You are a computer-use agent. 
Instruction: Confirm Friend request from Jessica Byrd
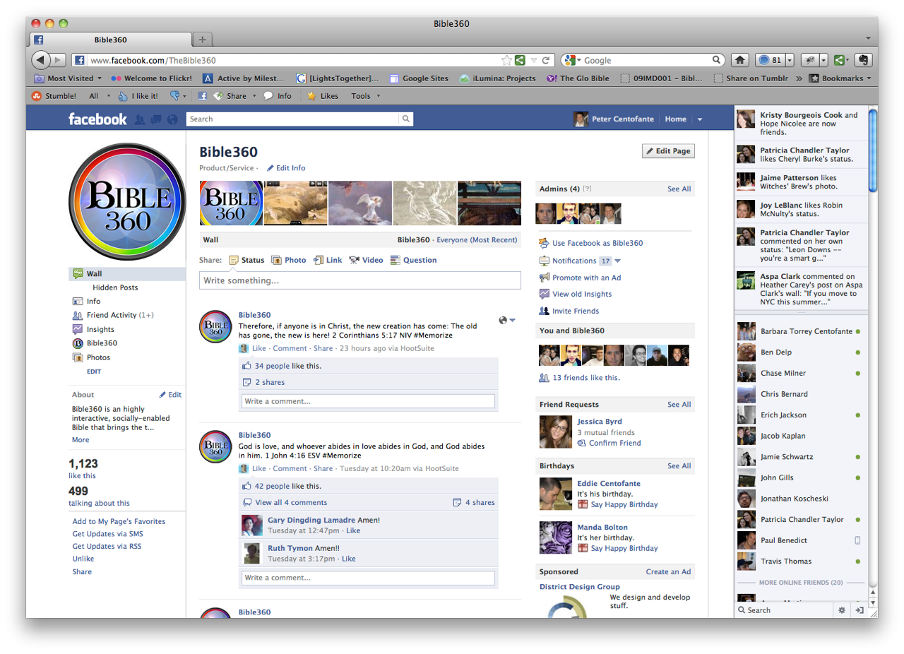click(x=609, y=443)
